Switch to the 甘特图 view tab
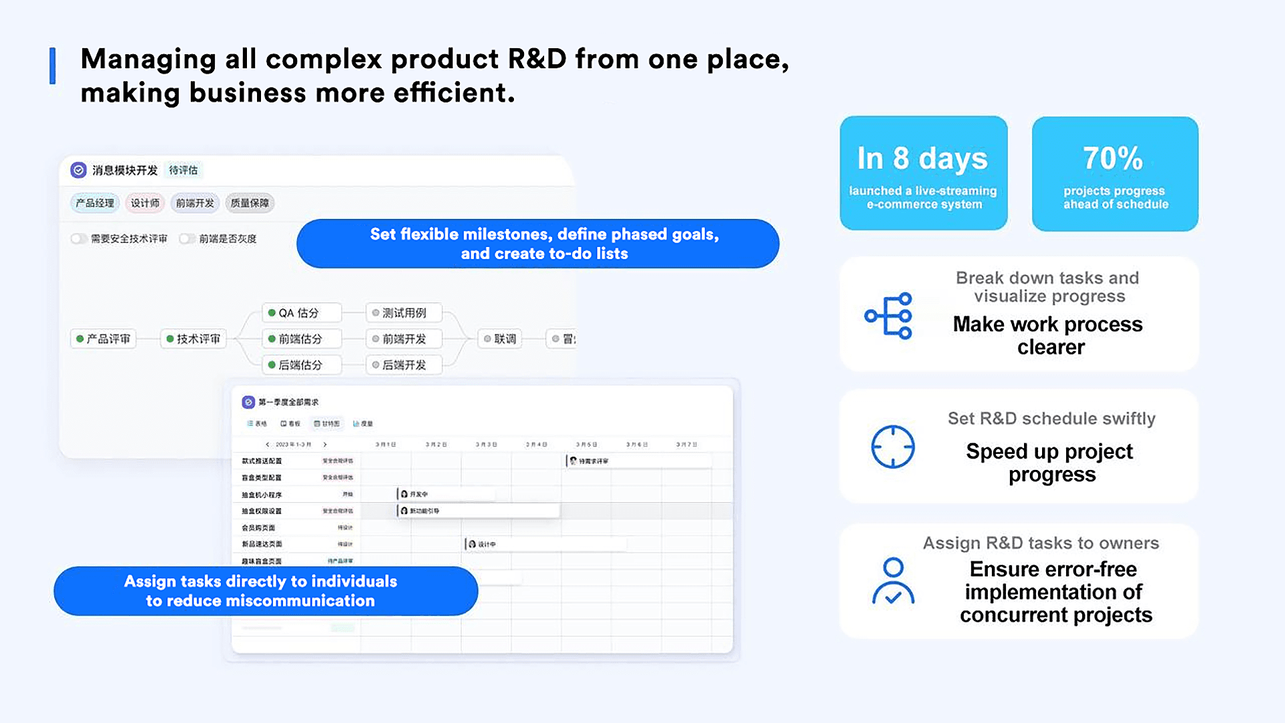The image size is (1285, 723). (x=328, y=423)
